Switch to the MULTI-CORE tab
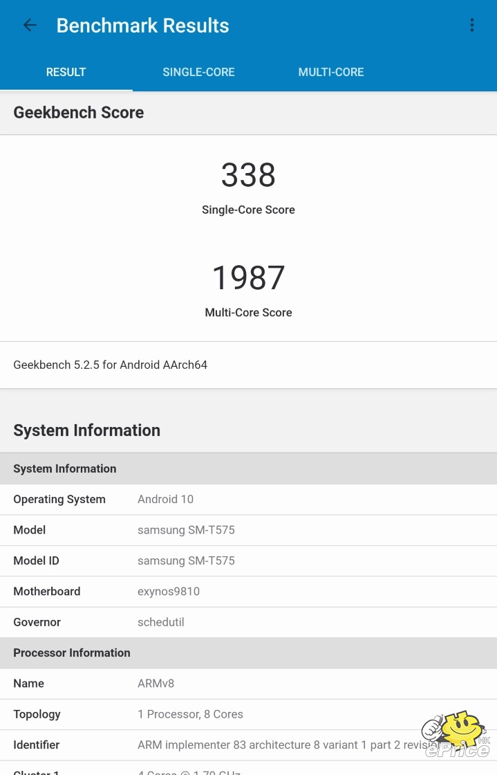The width and height of the screenshot is (497, 775). click(331, 72)
